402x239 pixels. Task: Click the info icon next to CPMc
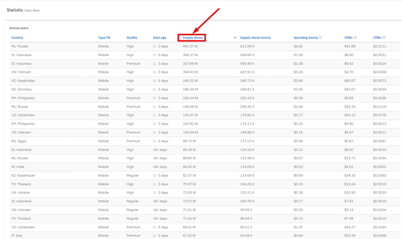pyautogui.click(x=355, y=37)
